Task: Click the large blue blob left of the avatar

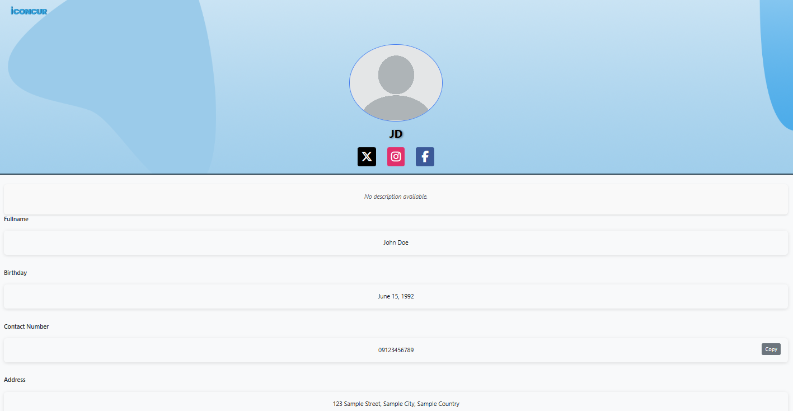Action: point(123,67)
